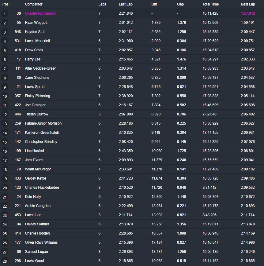The height and width of the screenshot is (266, 264).
Task: Select the position 15 badge circle
Action: pos(5,142)
